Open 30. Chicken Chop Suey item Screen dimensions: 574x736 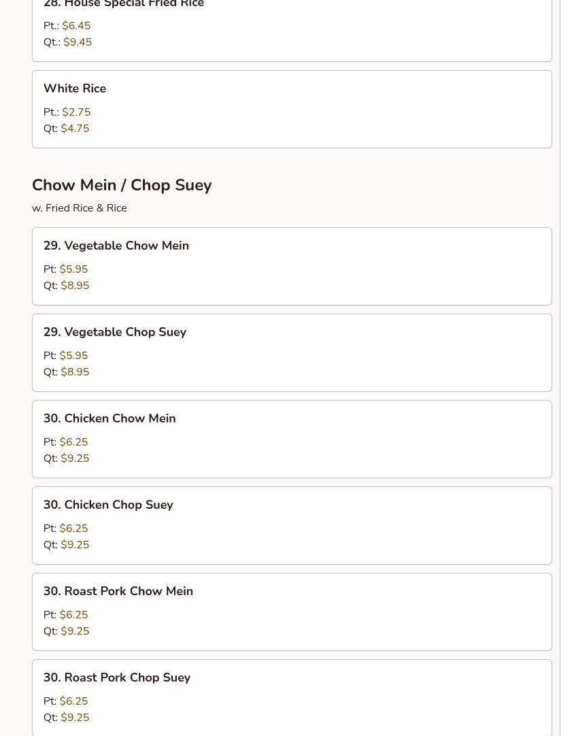(x=108, y=505)
